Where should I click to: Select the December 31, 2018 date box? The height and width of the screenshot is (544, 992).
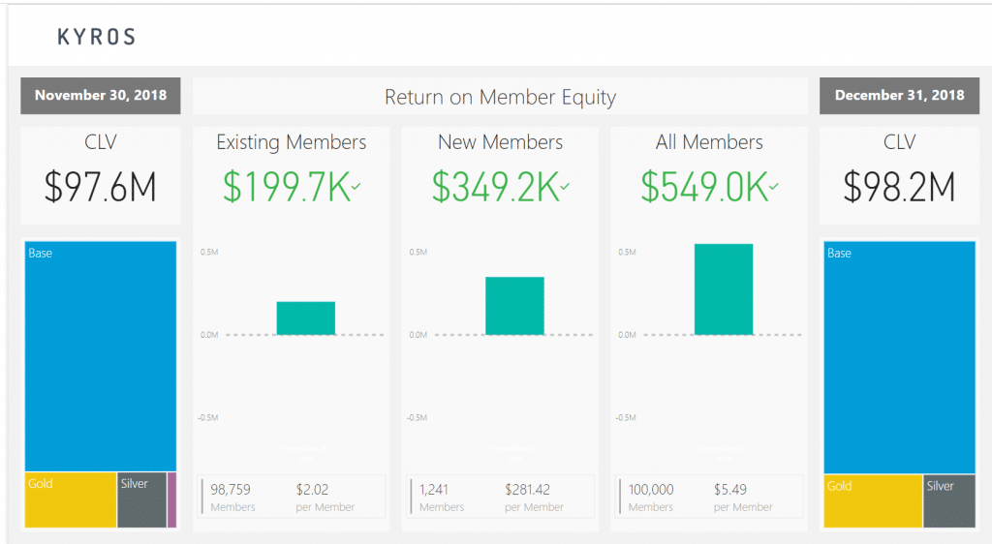899,95
